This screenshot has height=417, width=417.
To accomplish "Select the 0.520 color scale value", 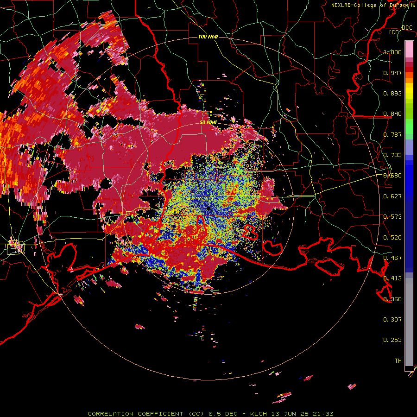I will click(392, 238).
